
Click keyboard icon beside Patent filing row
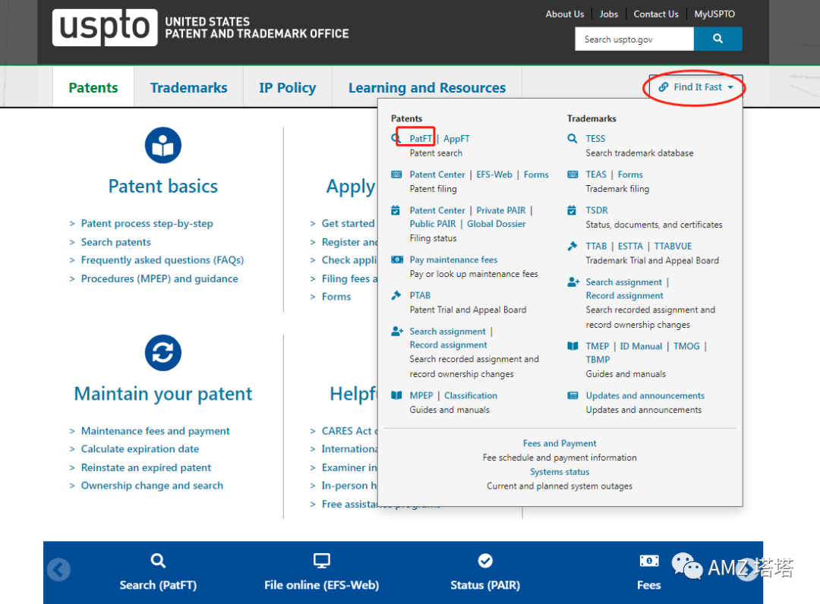tap(396, 175)
